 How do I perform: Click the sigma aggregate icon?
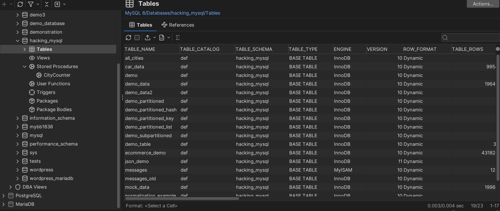click(178, 38)
